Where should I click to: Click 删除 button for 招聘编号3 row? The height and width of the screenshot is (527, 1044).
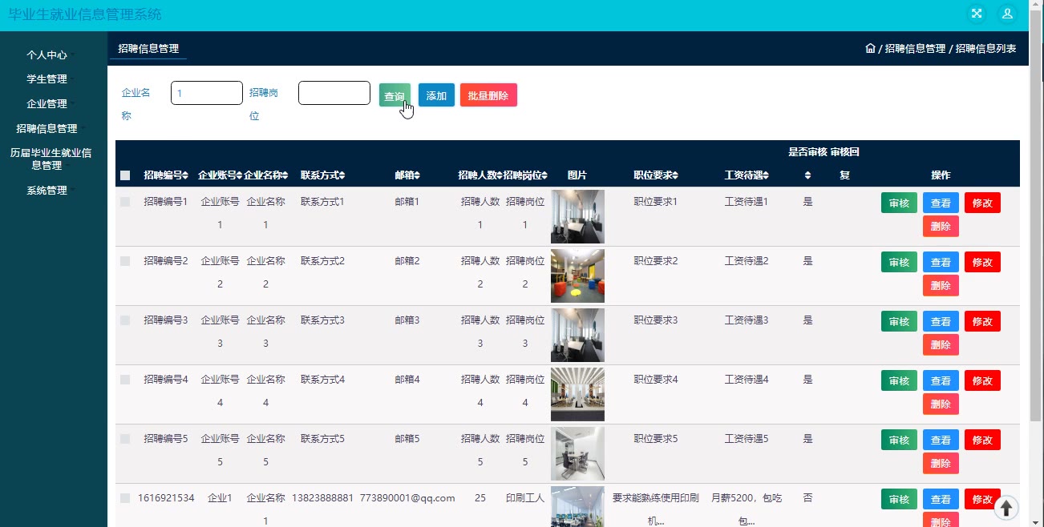pos(941,344)
